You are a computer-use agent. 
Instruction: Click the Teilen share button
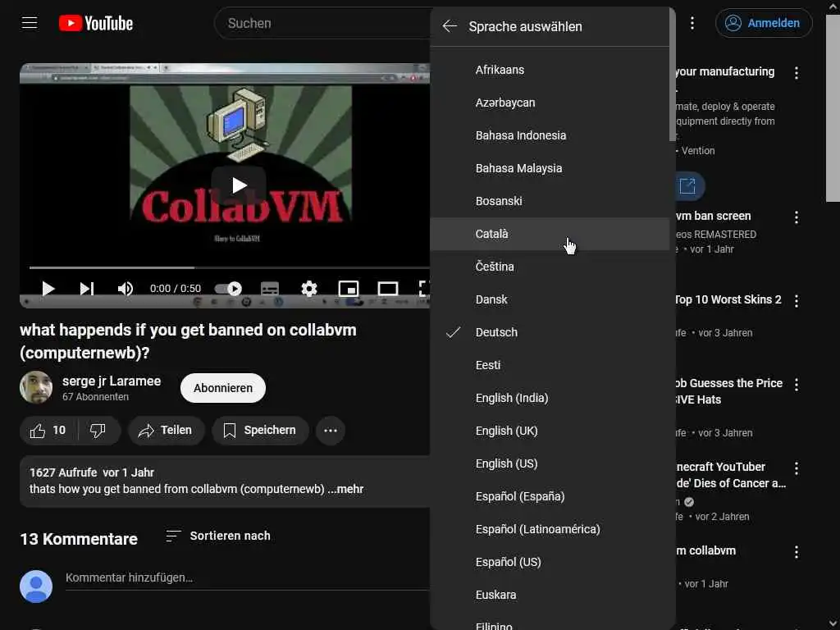tap(166, 430)
